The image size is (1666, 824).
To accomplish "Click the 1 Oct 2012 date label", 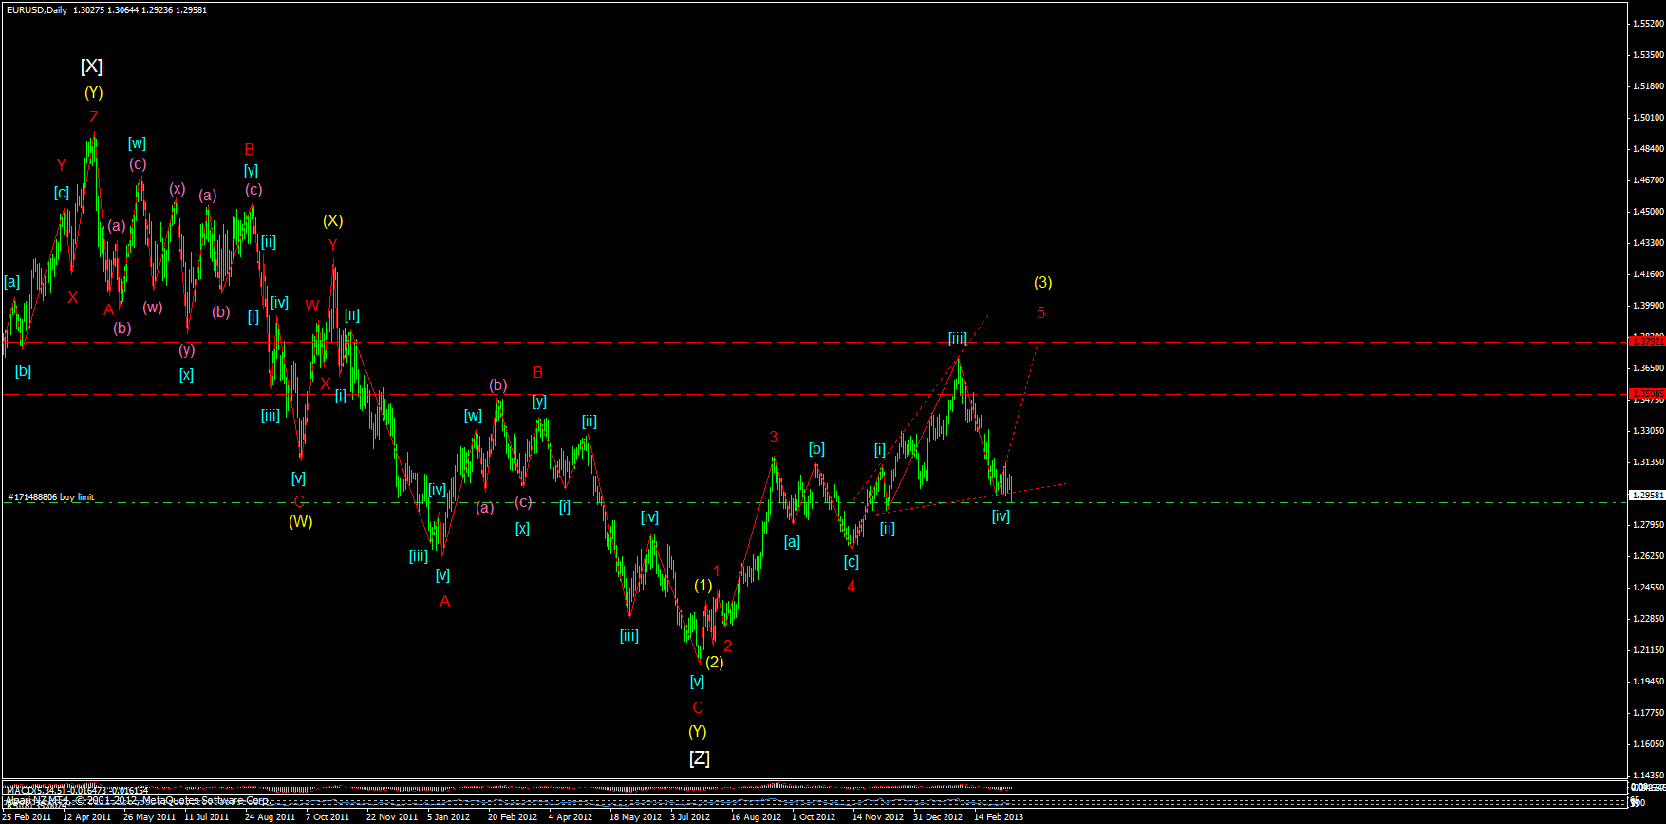I will [814, 817].
